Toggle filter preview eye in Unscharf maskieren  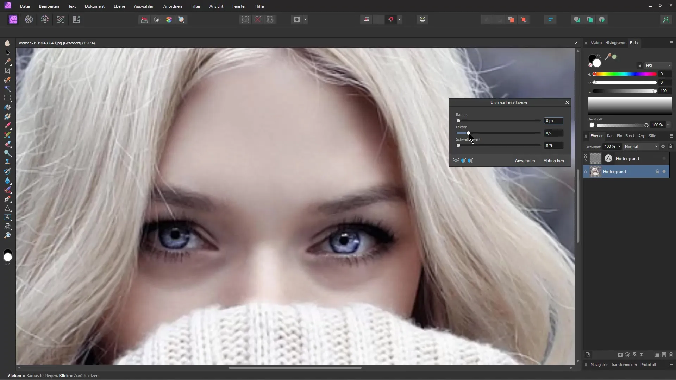pyautogui.click(x=456, y=161)
